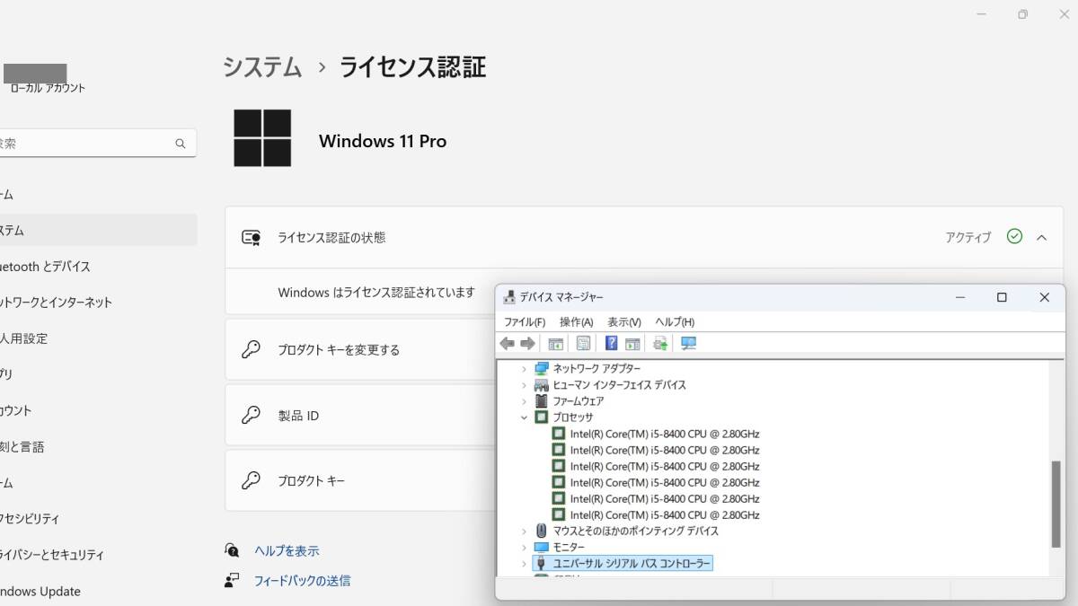Viewport: 1078px width, 606px height.
Task: Click the update driver icon with green arrow
Action: pyautogui.click(x=660, y=344)
